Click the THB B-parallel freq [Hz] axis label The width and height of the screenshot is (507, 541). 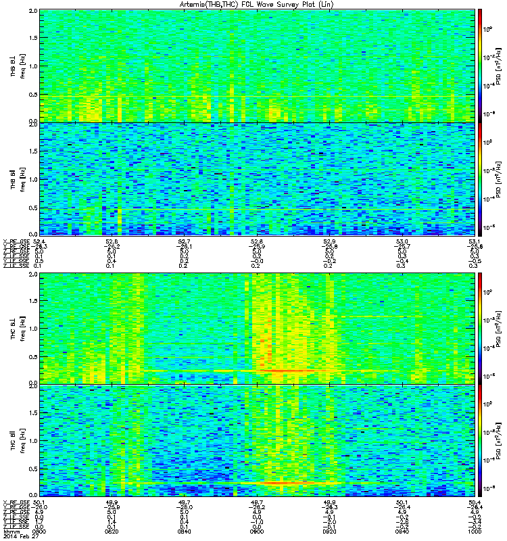point(23,179)
